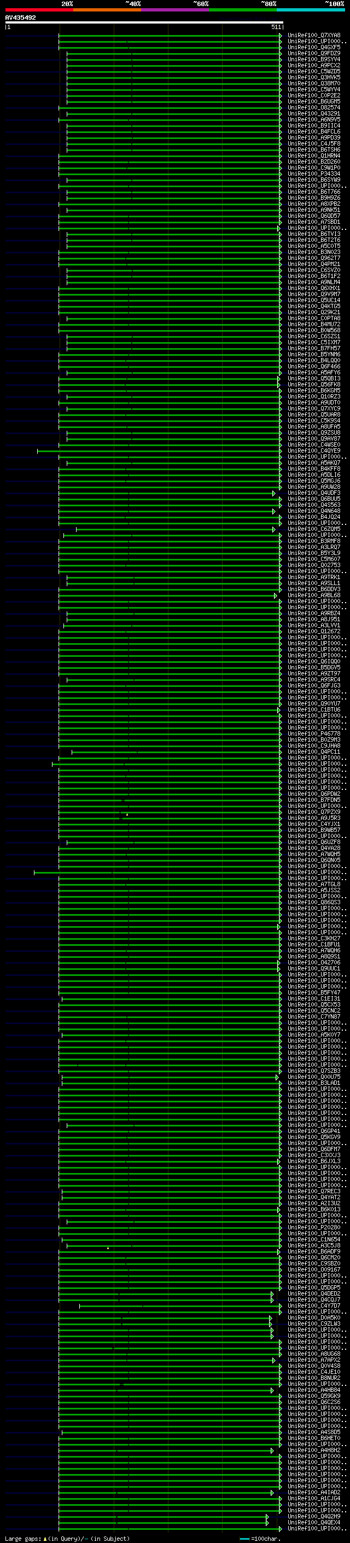Select hit label UniRef100_C4WSE0
The image size is (350, 1543).
click(x=314, y=445)
